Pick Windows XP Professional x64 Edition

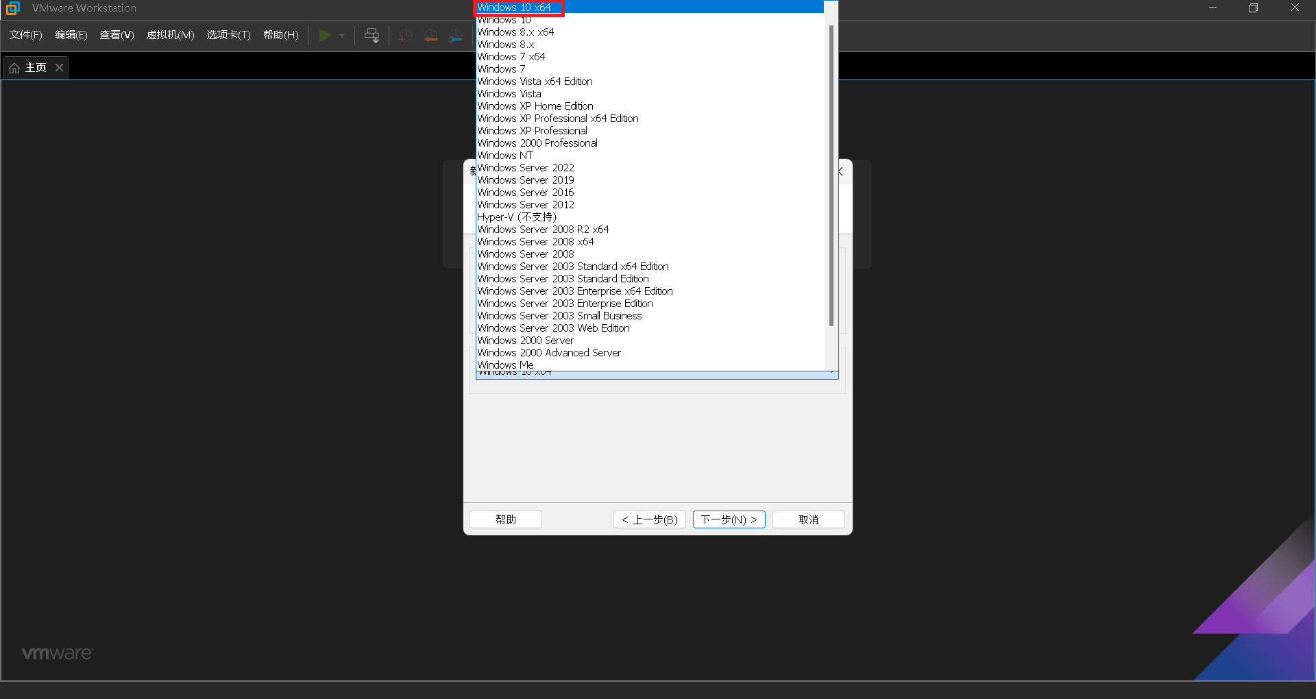650,119
